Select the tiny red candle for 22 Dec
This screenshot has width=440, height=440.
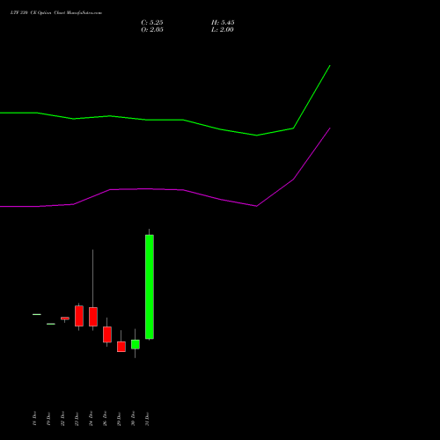(x=65, y=319)
